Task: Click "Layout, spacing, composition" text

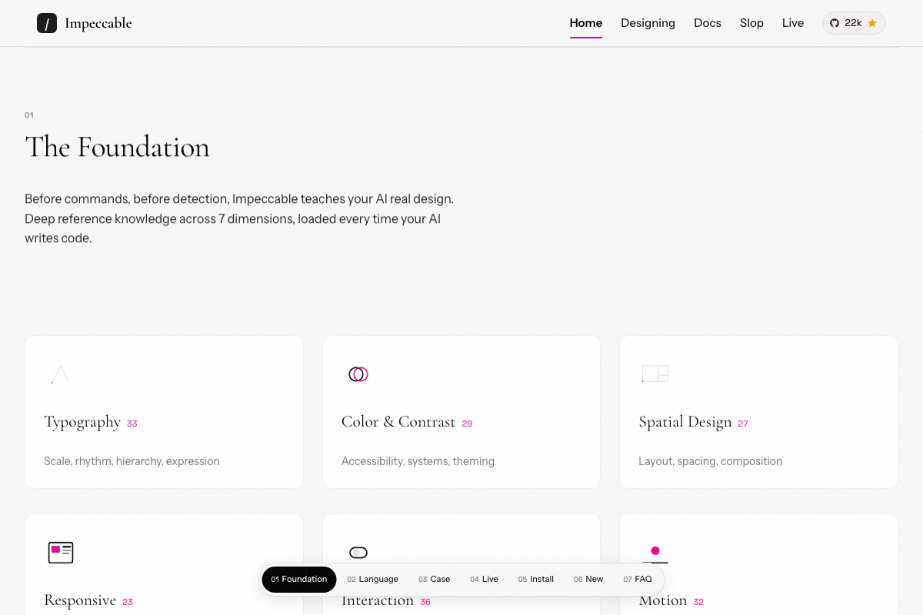Action: pos(711,461)
